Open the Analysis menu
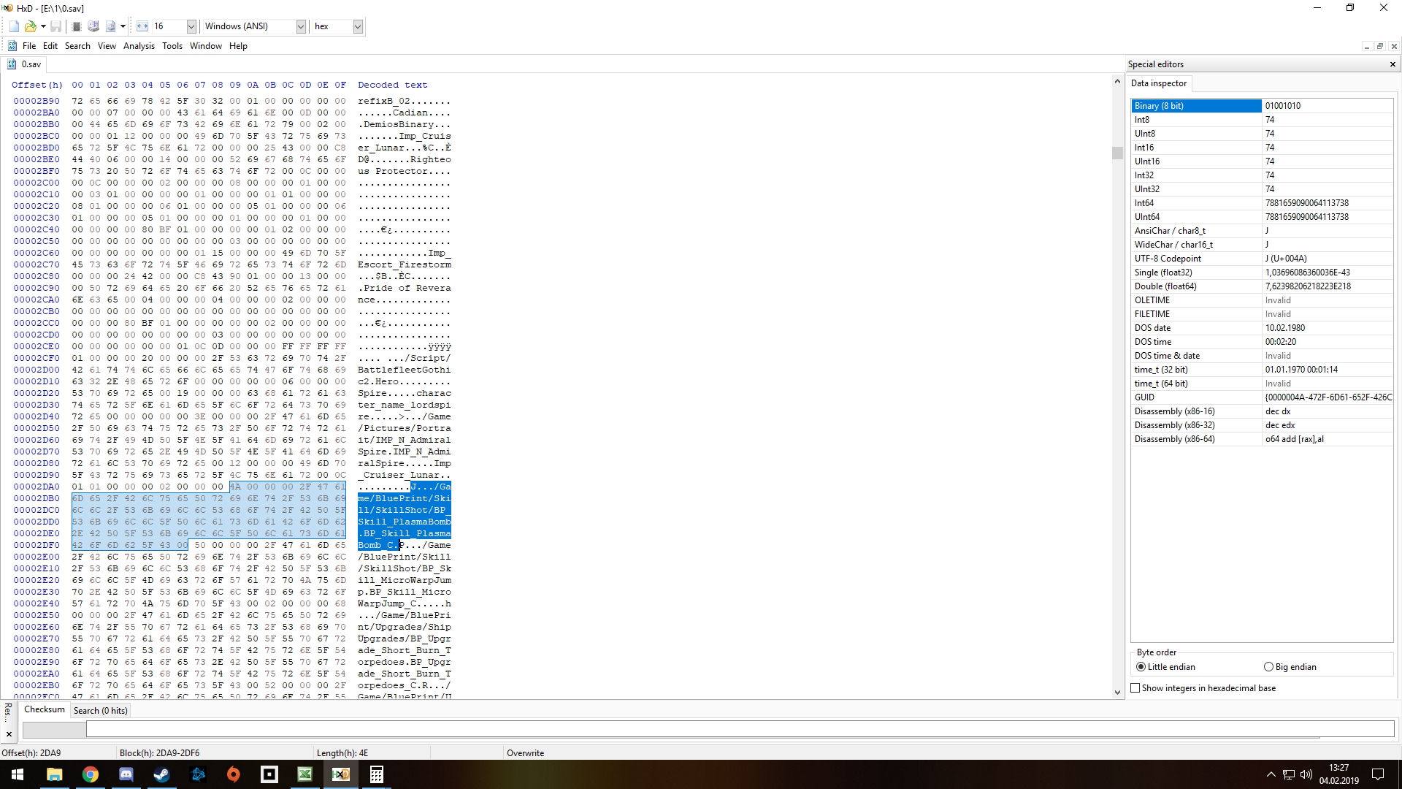 click(x=139, y=46)
